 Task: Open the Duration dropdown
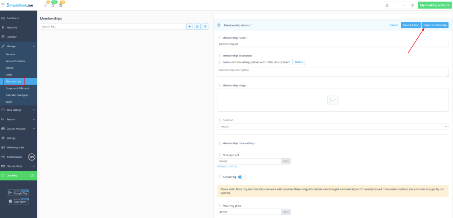tap(333, 127)
